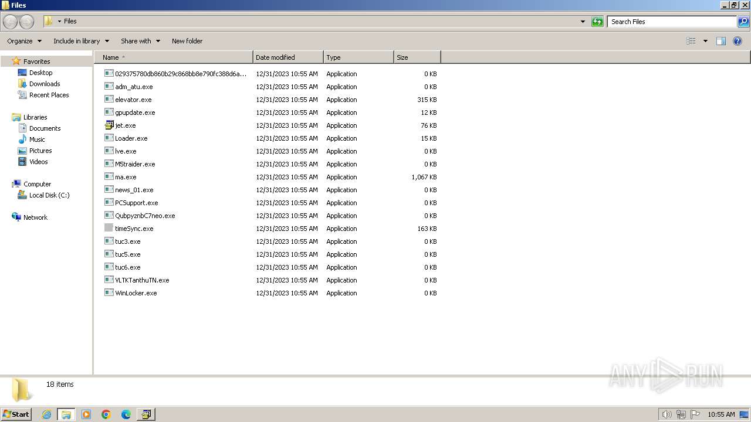Click the elevator.exe file icon
Screen dimensions: 751x422
109,99
